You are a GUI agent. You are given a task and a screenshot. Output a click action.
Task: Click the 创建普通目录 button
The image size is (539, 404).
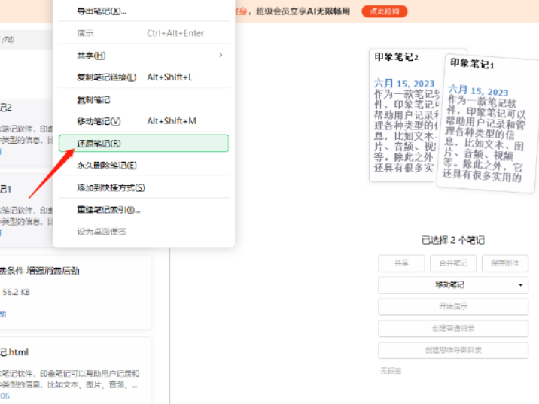pyautogui.click(x=453, y=329)
